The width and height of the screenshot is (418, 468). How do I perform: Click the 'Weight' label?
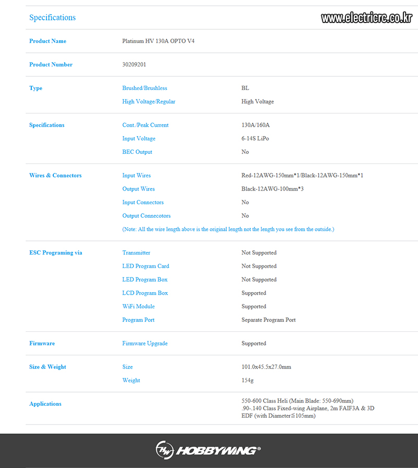coord(131,381)
